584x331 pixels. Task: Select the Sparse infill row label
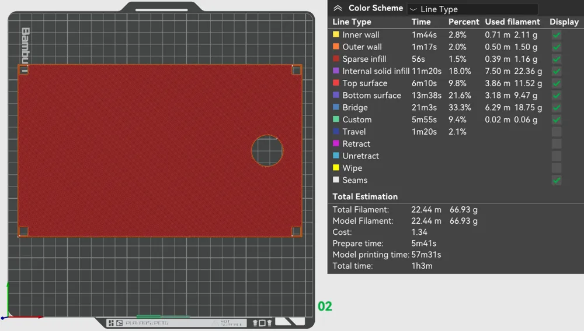tap(364, 59)
